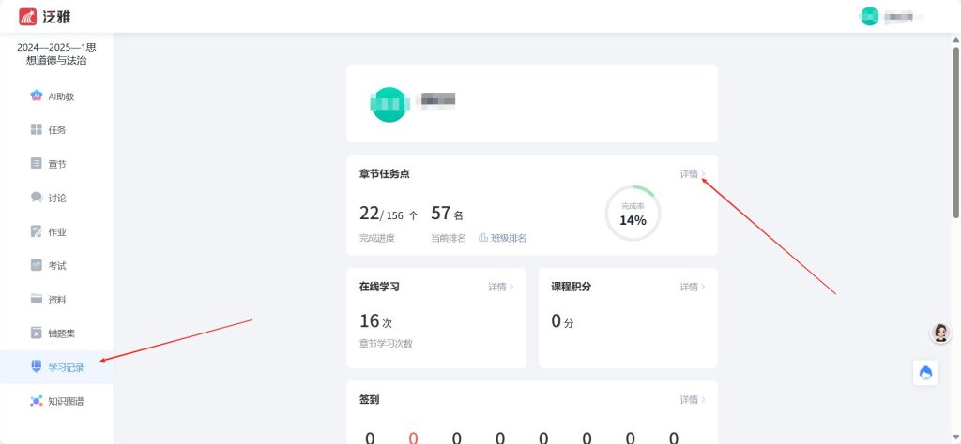Click the 2024—2025—1思想道德与法治 course title
961x444 pixels.
point(56,53)
